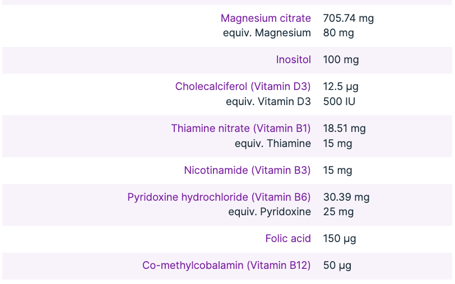Select the 80 mg magnesium equivalent value
455x284 pixels.
coord(338,33)
